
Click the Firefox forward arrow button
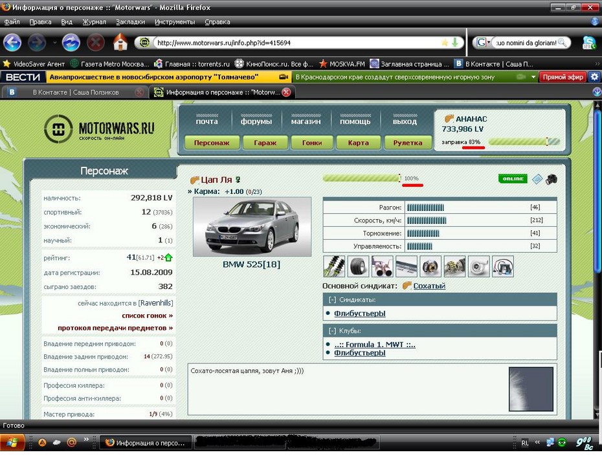point(37,42)
